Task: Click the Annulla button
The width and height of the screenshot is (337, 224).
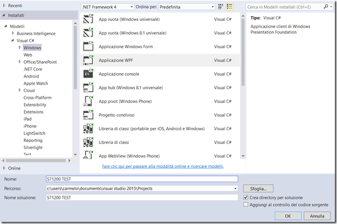Action: point(317,216)
